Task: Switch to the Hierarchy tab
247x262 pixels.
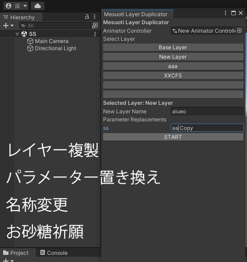Action: (x=21, y=17)
